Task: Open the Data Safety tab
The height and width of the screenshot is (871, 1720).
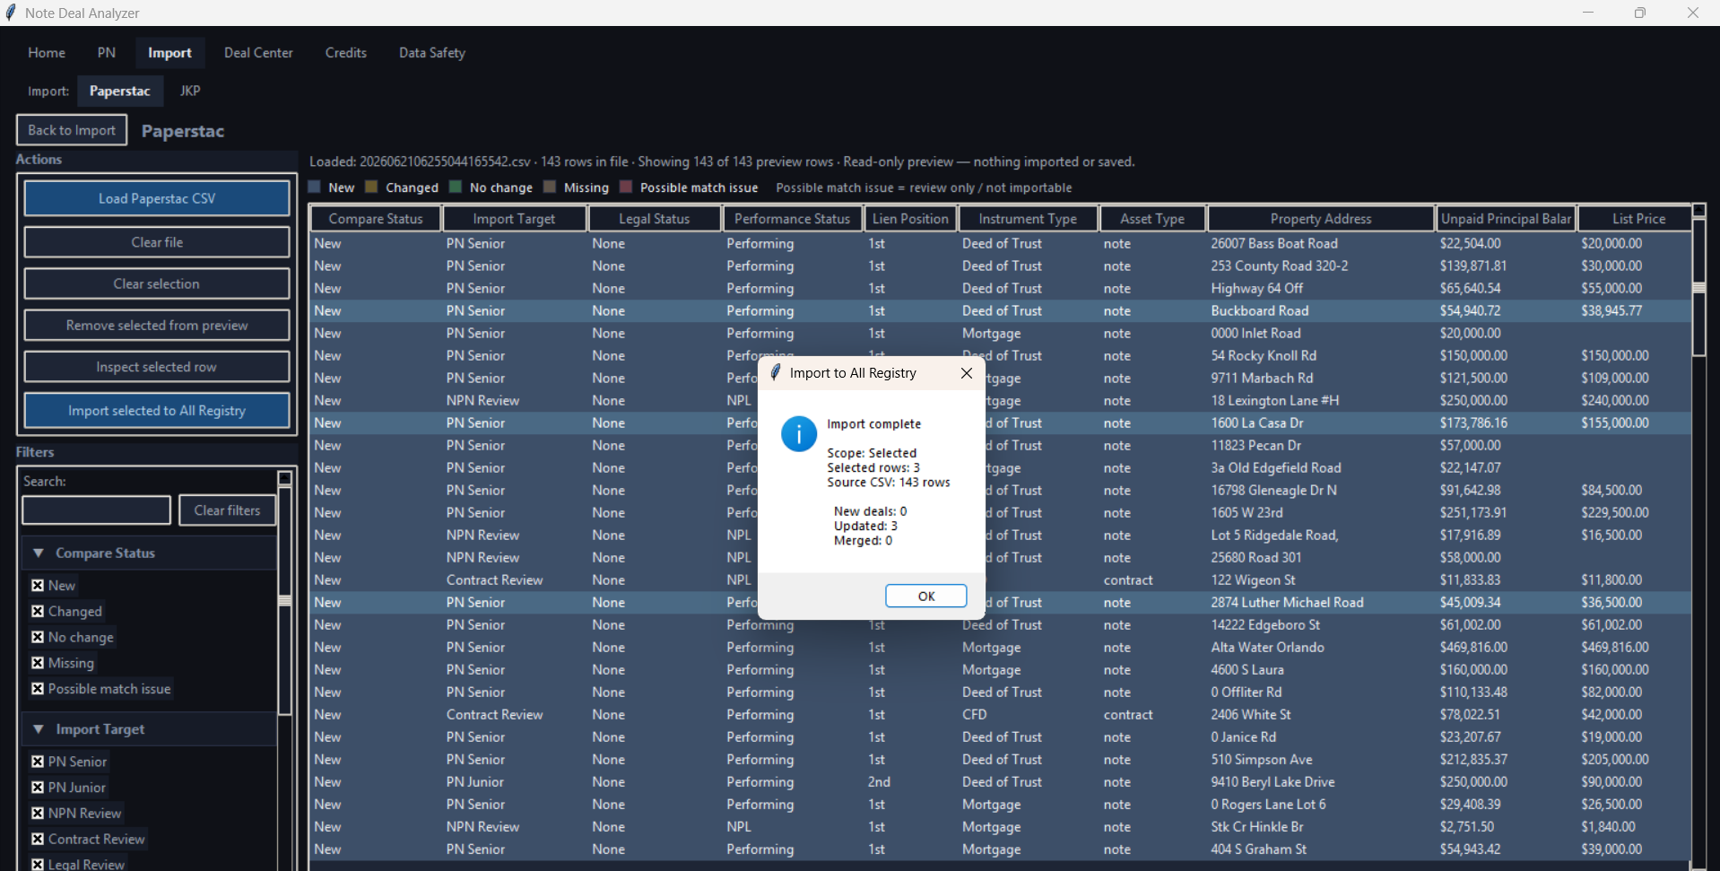Action: coord(432,53)
